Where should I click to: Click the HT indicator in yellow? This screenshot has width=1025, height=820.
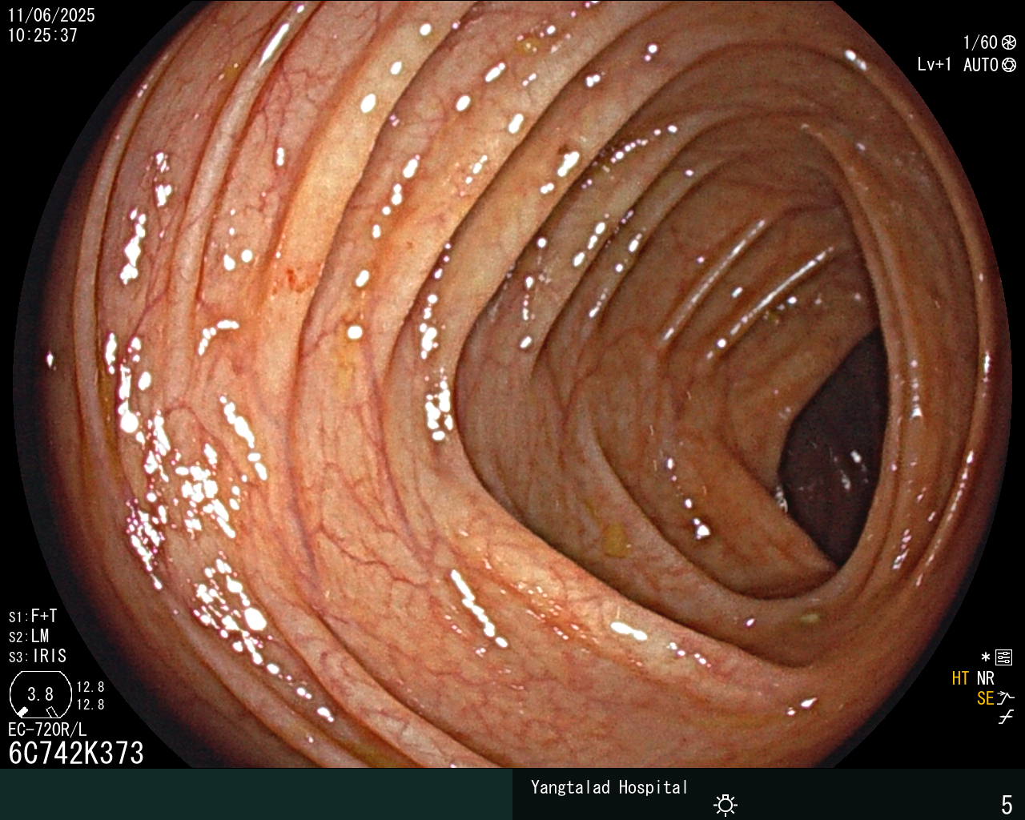(960, 678)
